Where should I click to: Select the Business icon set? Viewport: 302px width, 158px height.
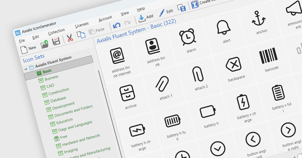click(51, 78)
